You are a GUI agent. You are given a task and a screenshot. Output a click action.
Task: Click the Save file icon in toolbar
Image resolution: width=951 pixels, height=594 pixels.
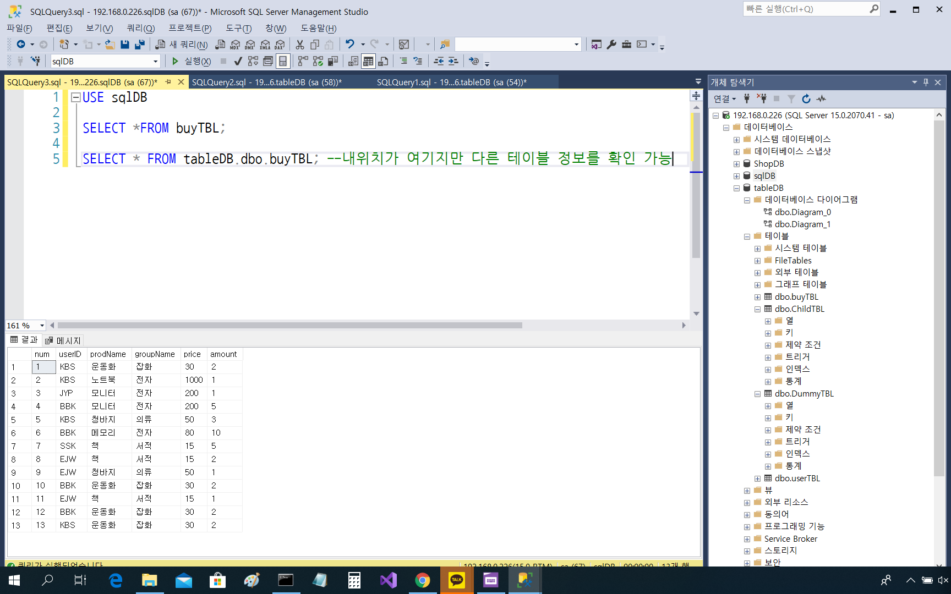click(125, 45)
